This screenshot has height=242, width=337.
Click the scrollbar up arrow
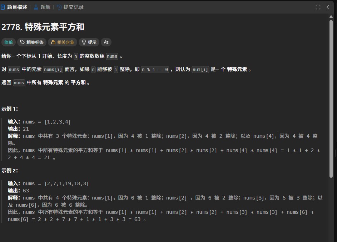[331, 16]
